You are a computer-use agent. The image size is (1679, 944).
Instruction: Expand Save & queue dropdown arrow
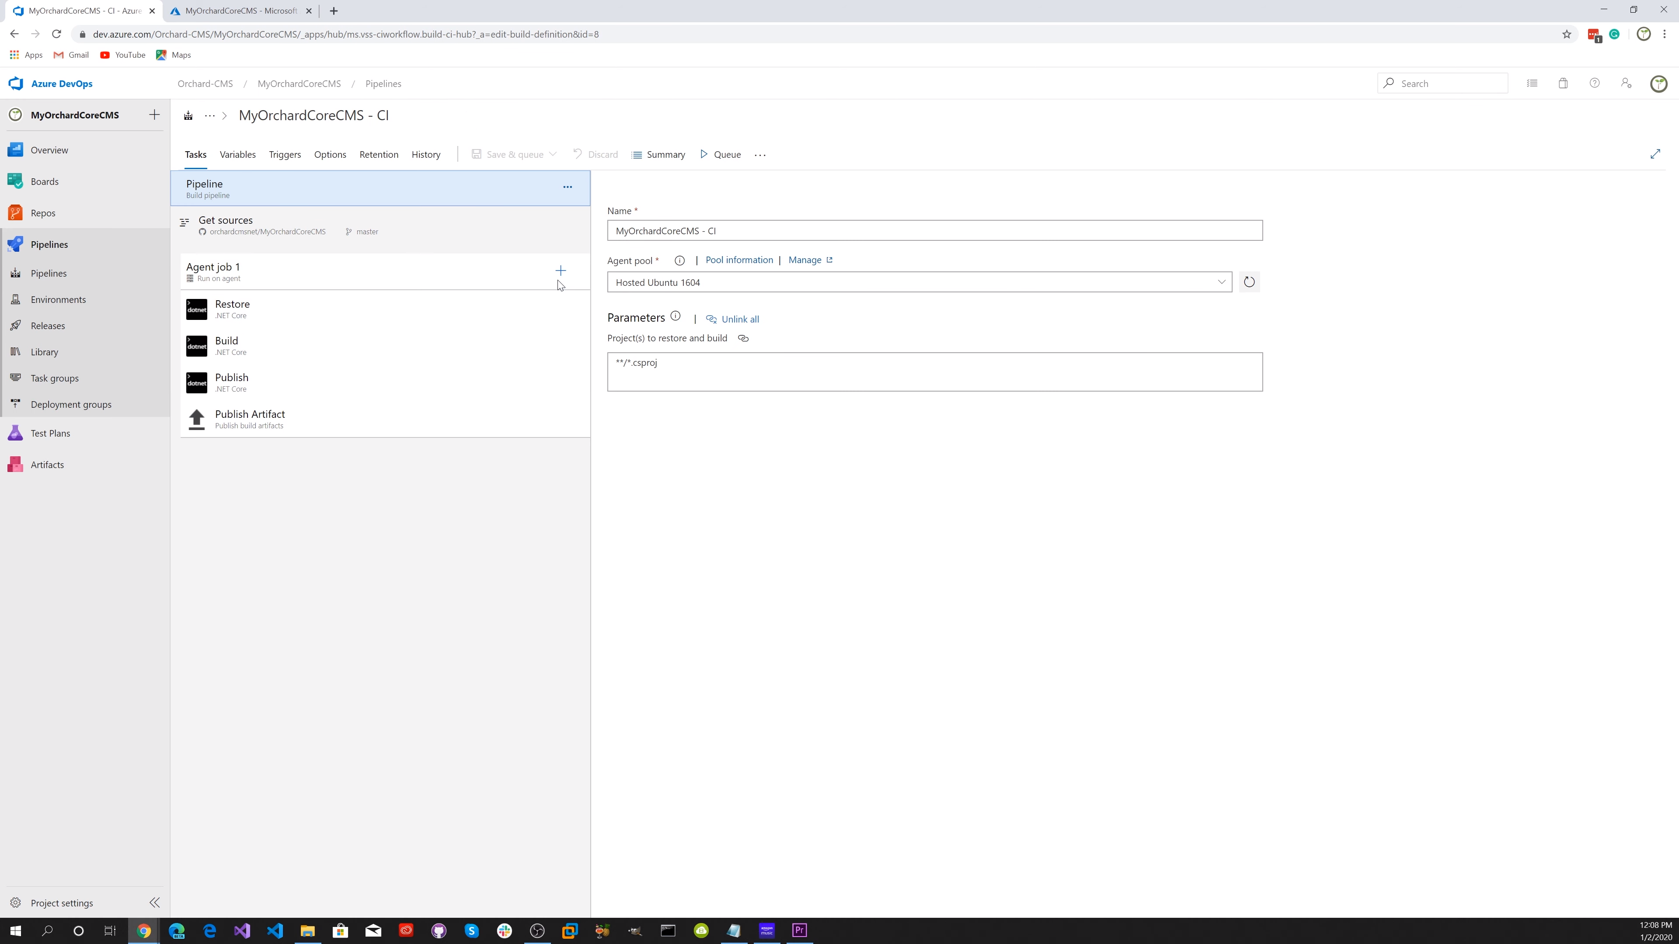click(553, 154)
